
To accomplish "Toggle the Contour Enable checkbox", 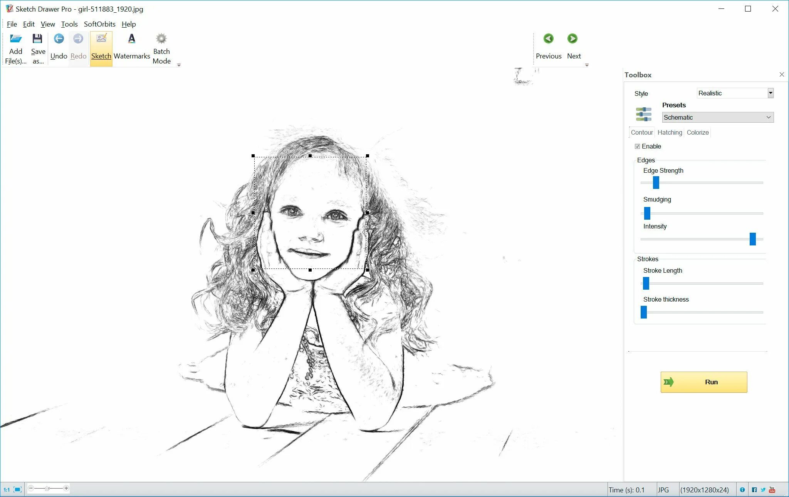I will pos(637,146).
